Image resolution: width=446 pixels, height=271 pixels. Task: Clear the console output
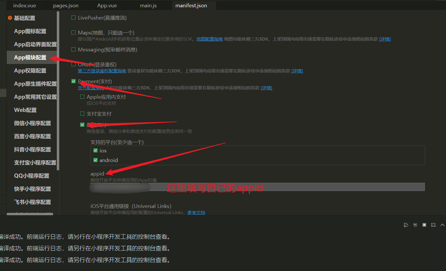pos(406,225)
